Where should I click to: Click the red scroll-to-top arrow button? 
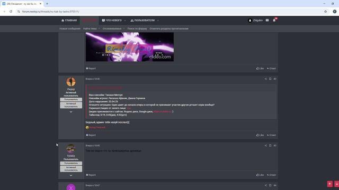329,184
